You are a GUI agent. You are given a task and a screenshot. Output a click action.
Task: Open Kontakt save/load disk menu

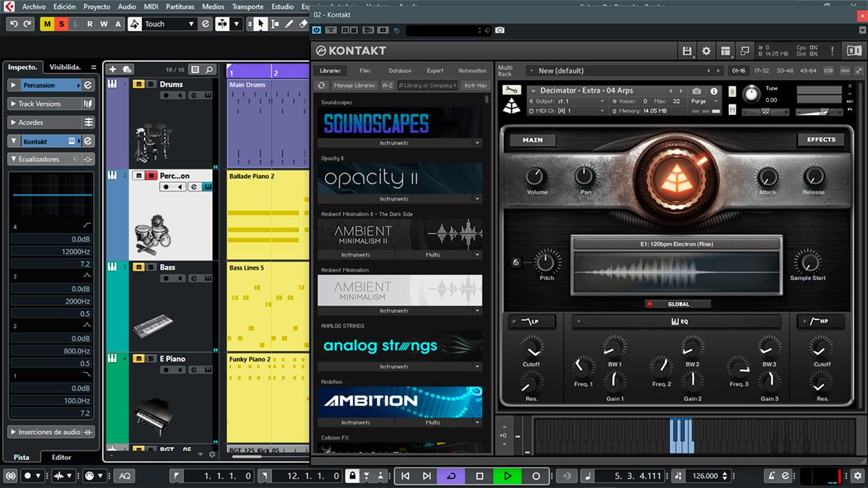687,51
